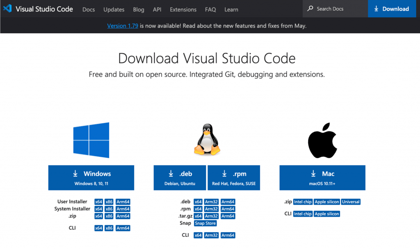Open the FAQ navigation item
This screenshot has width=420, height=249.
210,9
